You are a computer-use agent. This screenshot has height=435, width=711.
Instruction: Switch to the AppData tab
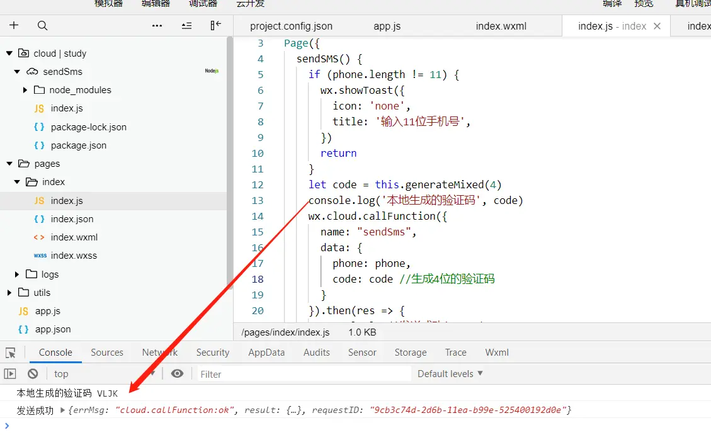266,353
